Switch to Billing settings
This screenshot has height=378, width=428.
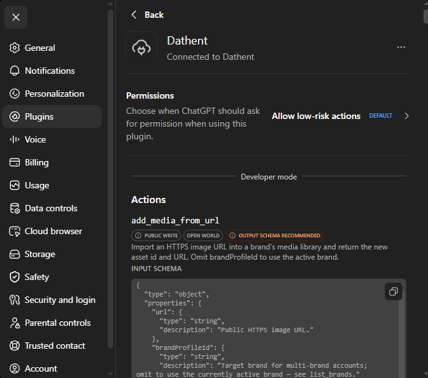point(52,162)
